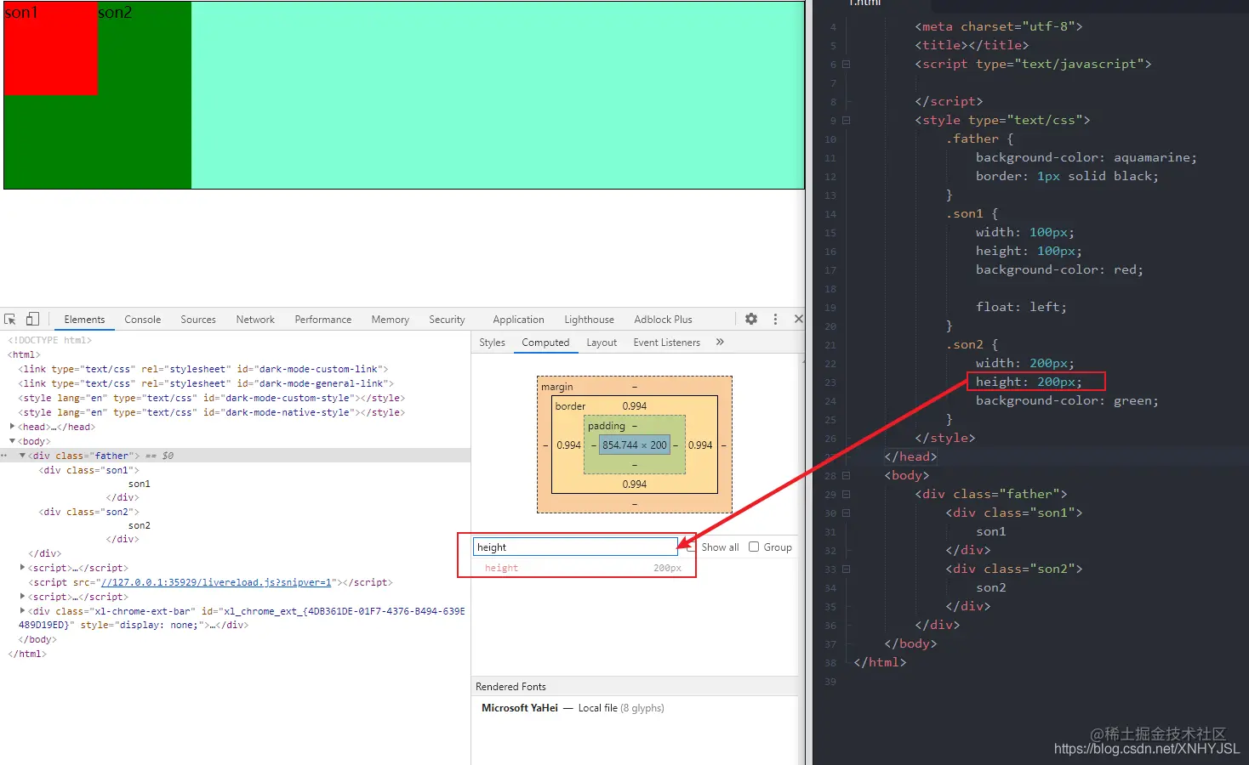Fold the son2 div at line 33
1249x765 pixels.
pos(846,569)
